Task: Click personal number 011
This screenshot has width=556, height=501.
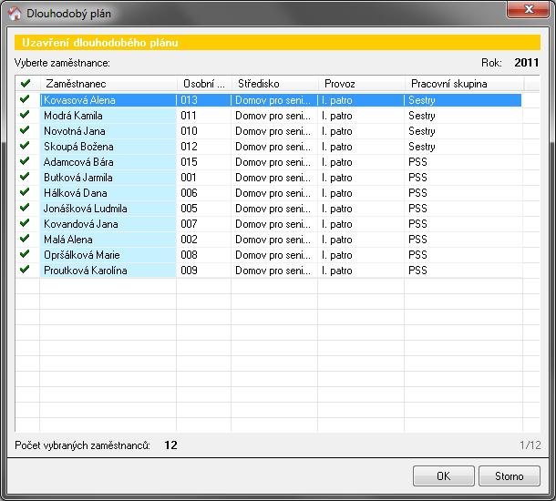Action: 189,116
